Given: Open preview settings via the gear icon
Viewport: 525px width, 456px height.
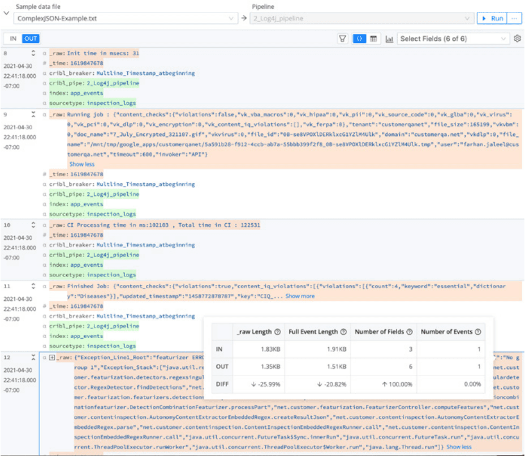Looking at the screenshot, I should pos(518,39).
